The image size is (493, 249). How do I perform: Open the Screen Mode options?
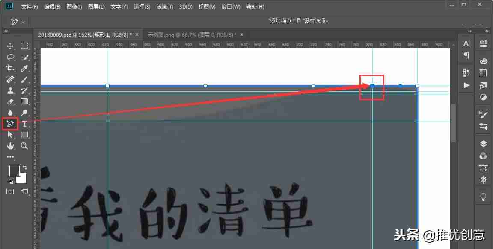24,192
